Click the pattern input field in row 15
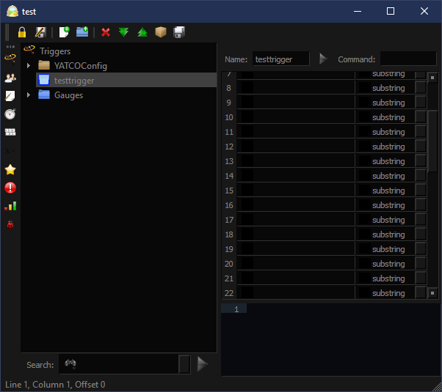 click(x=296, y=191)
